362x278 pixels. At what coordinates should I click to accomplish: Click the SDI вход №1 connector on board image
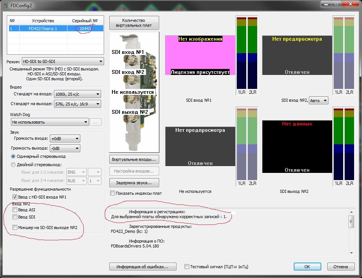130,60
